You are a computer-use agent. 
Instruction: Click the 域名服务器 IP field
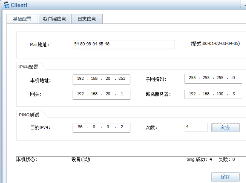point(213,94)
